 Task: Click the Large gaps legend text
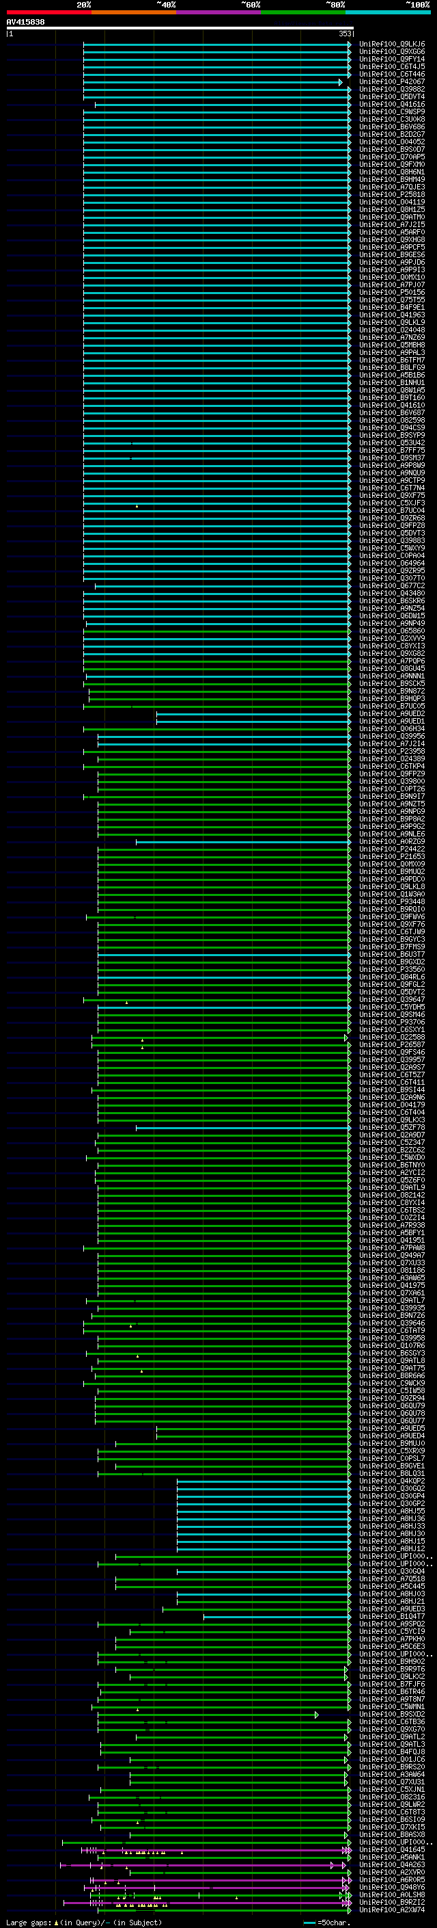coord(29,1923)
